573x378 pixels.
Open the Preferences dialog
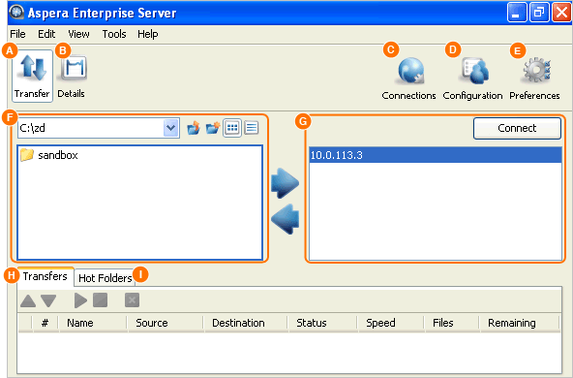(534, 79)
